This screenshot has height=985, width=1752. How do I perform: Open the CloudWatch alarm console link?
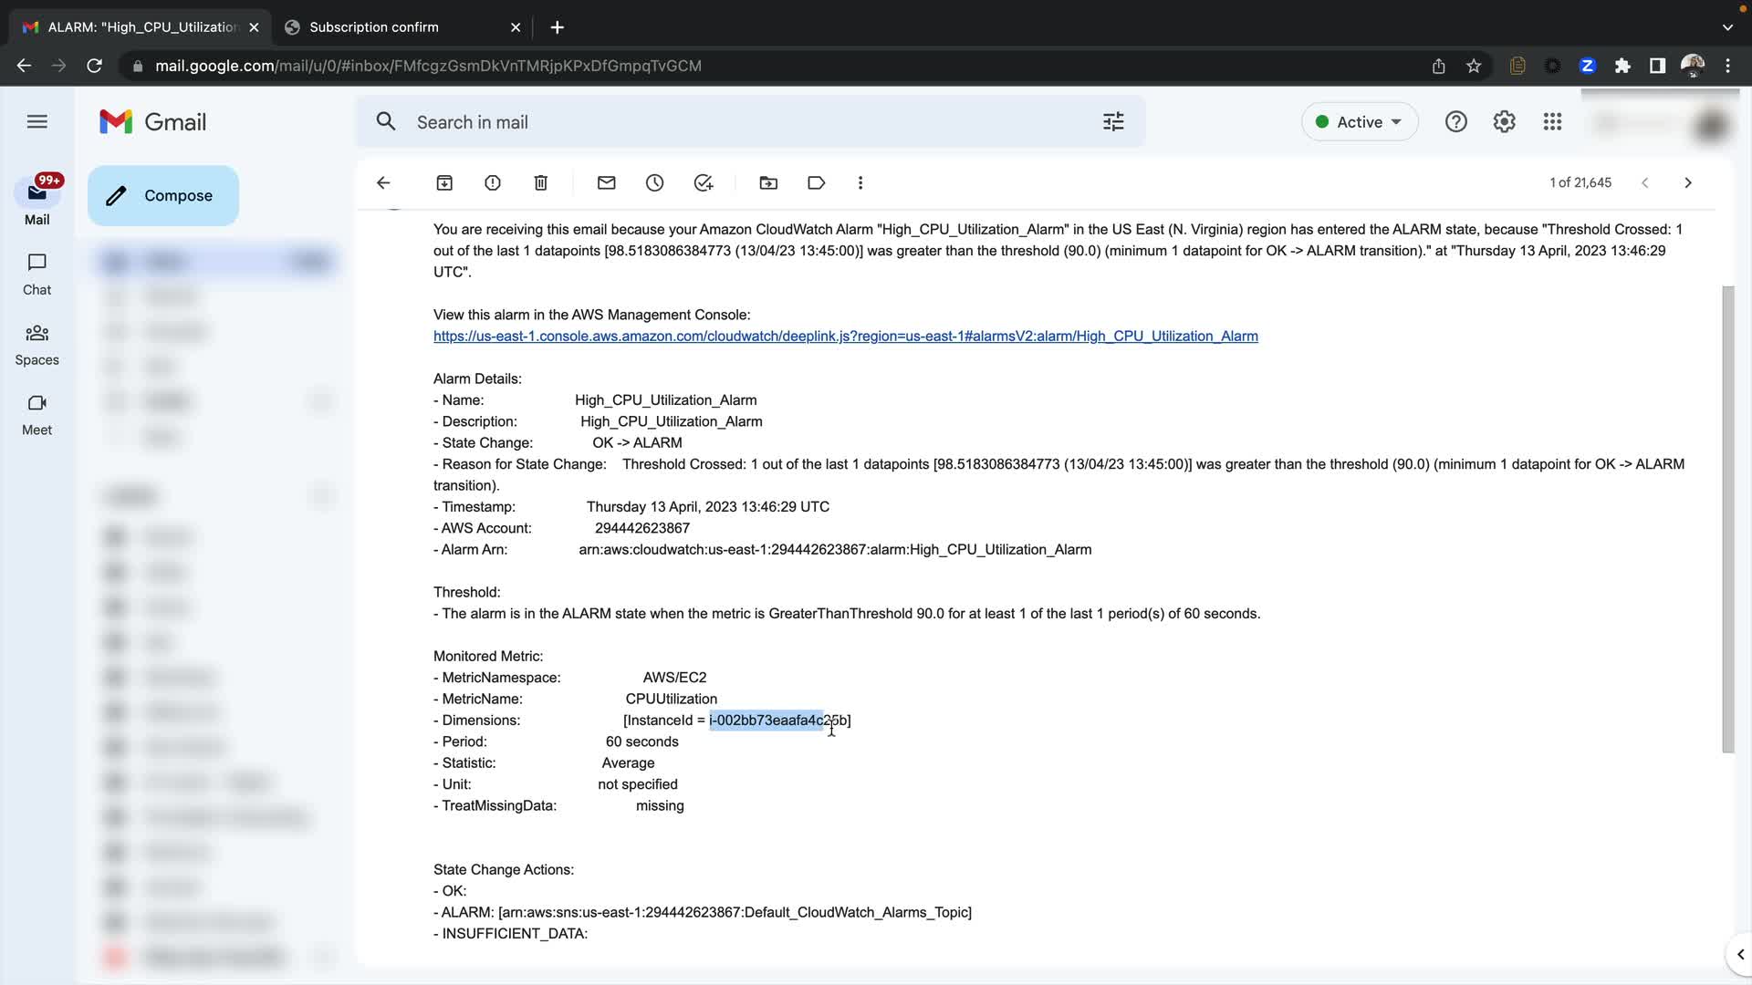click(845, 337)
